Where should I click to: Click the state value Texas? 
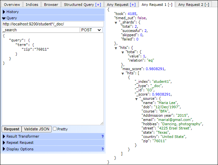(163, 132)
